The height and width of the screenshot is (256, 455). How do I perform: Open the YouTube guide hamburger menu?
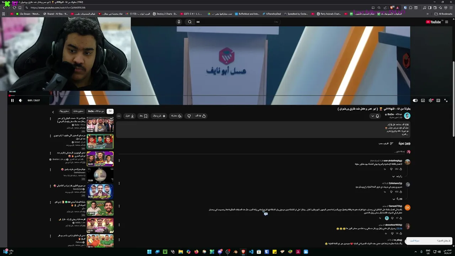pos(447,22)
